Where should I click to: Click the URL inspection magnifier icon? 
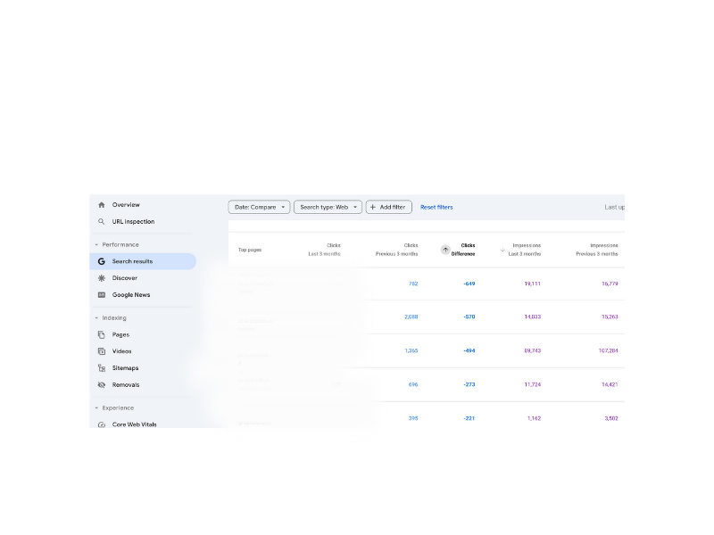102,221
